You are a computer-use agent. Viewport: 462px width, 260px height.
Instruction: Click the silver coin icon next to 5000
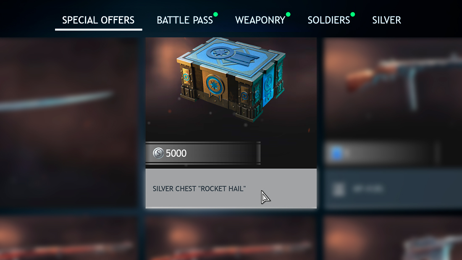tap(158, 153)
